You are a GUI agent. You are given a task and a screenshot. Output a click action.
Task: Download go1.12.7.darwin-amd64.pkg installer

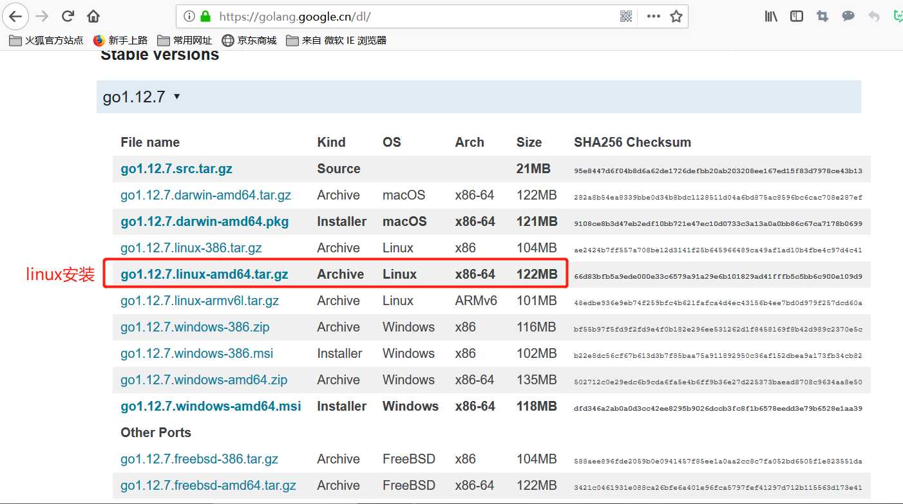pyautogui.click(x=205, y=221)
